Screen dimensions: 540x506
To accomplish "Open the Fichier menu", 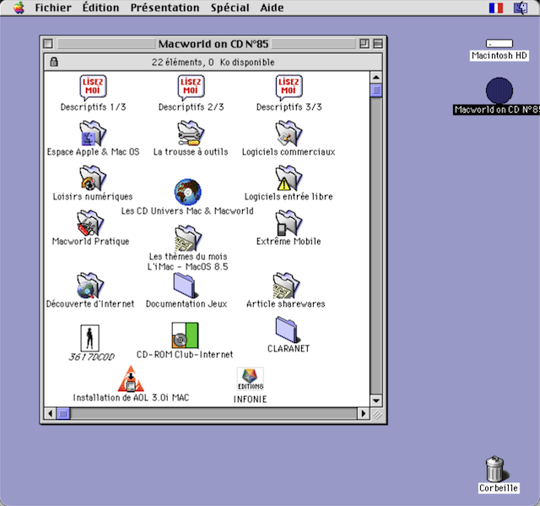I will pos(53,8).
